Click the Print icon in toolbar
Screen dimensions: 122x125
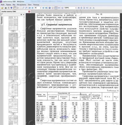pyautogui.click(x=6, y=8)
